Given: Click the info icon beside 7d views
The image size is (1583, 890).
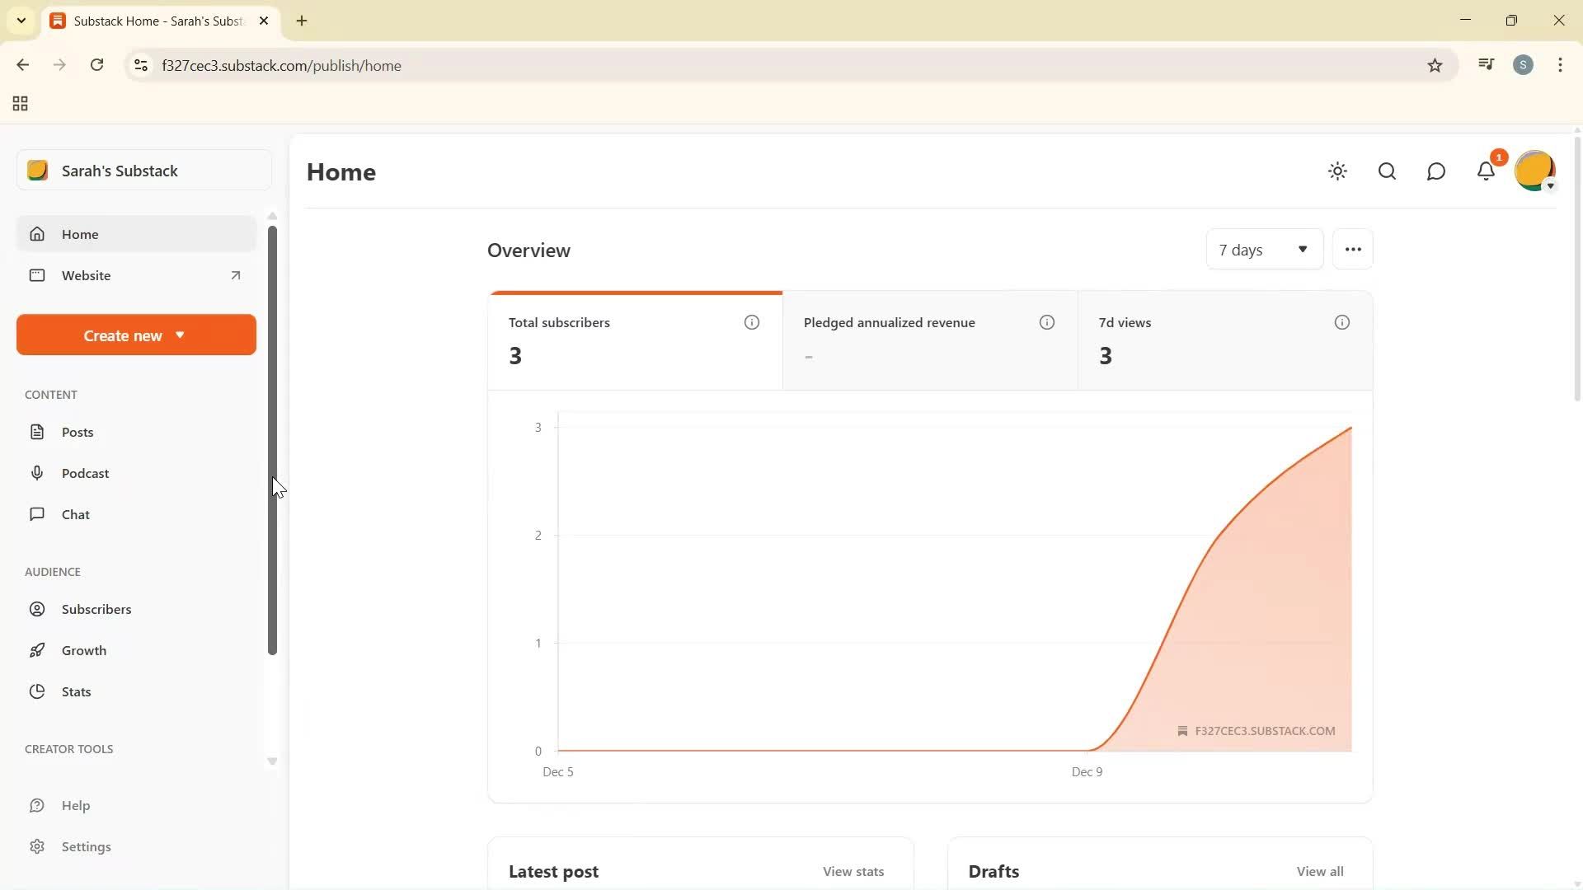Looking at the screenshot, I should [x=1341, y=322].
